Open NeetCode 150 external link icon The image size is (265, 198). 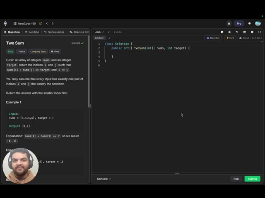(x=41, y=24)
